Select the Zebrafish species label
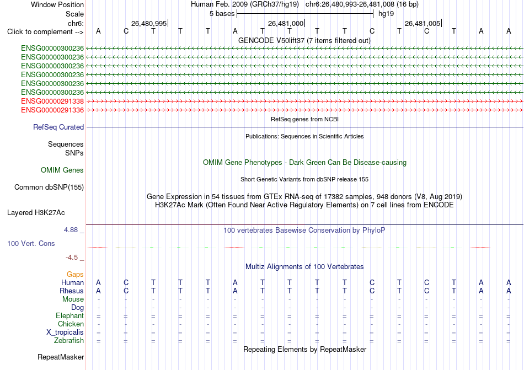This screenshot has height=370, width=524. (69, 341)
